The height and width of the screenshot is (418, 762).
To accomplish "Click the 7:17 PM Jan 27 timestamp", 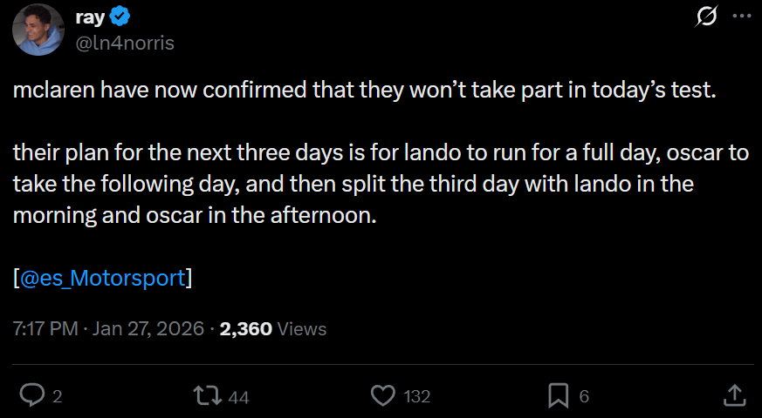I will coord(108,328).
